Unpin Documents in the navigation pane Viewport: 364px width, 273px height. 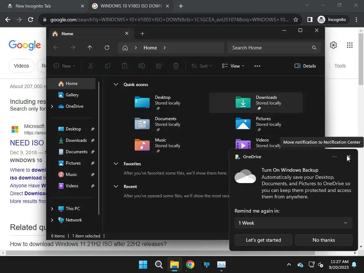point(93,152)
